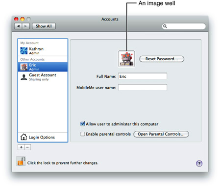Click the lock to prevent changes
220x188 pixels.
(x=21, y=161)
